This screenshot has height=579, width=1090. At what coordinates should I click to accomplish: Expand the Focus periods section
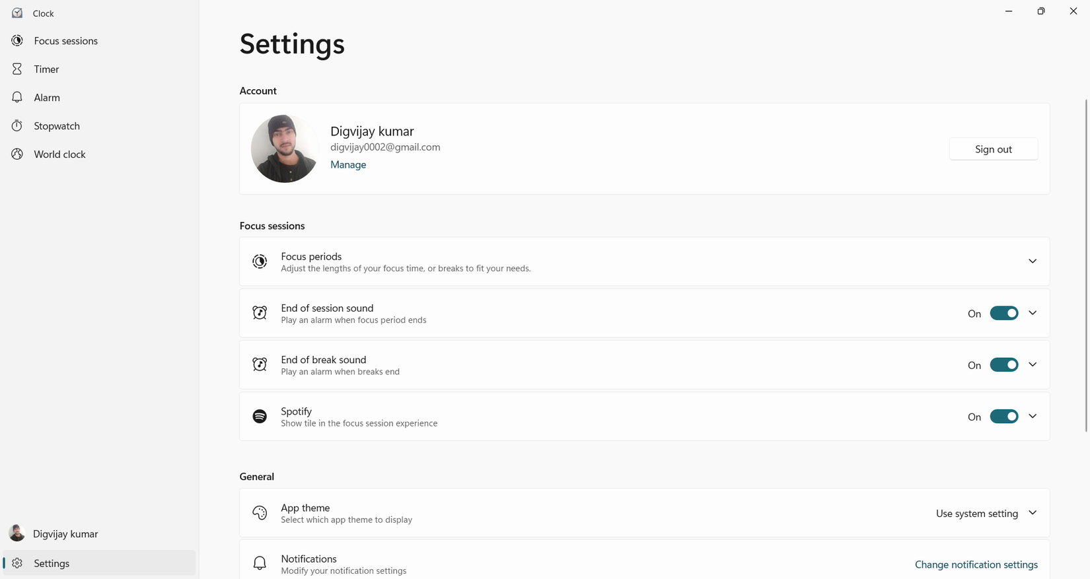click(x=1032, y=261)
